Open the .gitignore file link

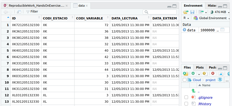pyautogui.click(x=205, y=98)
